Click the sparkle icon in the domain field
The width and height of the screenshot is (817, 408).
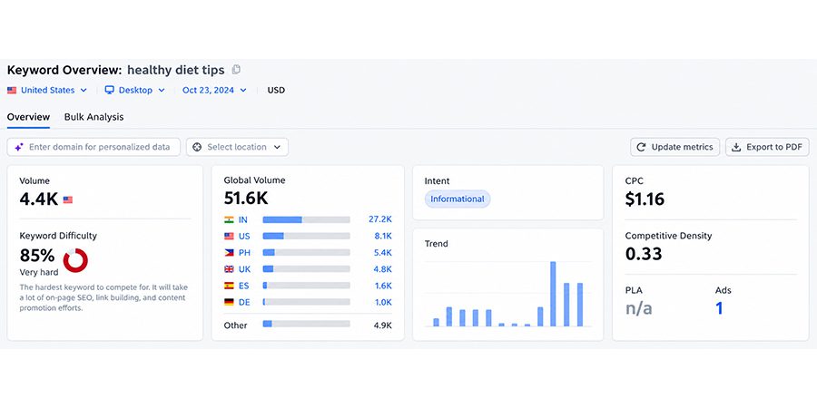(19, 147)
